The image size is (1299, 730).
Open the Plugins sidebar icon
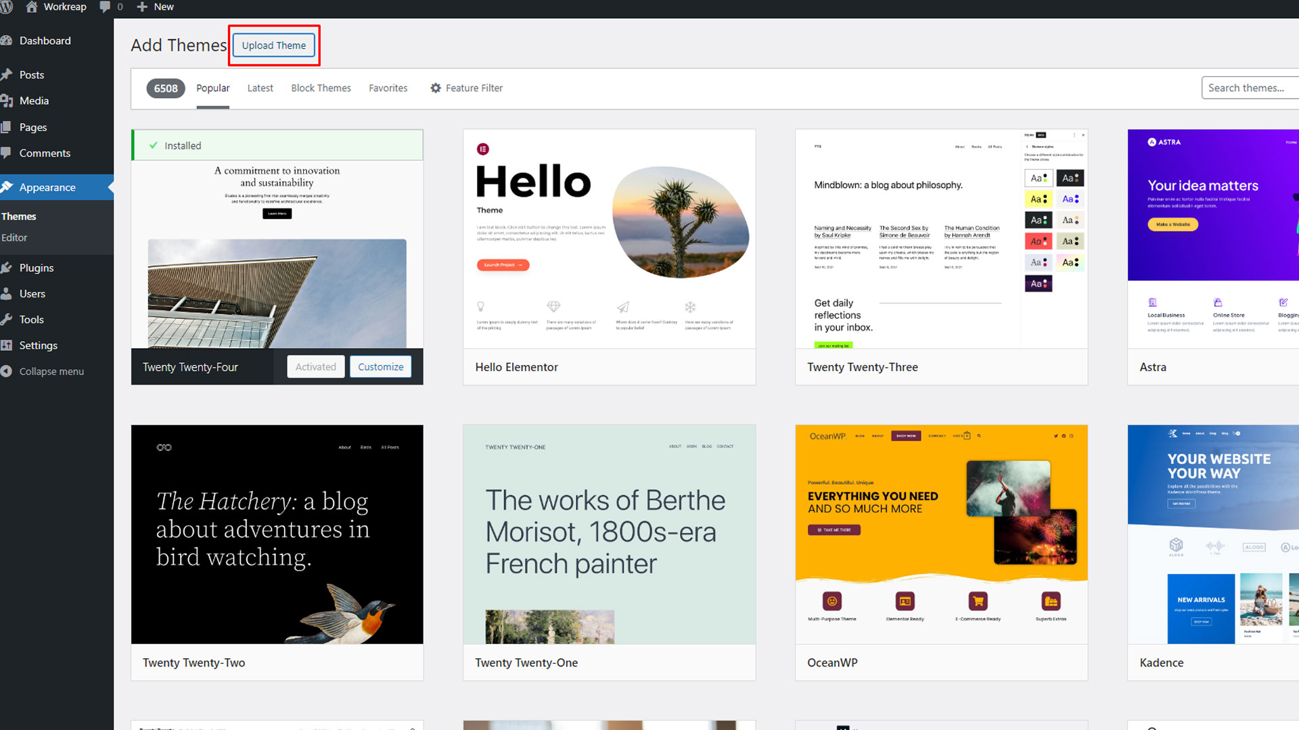[7, 268]
